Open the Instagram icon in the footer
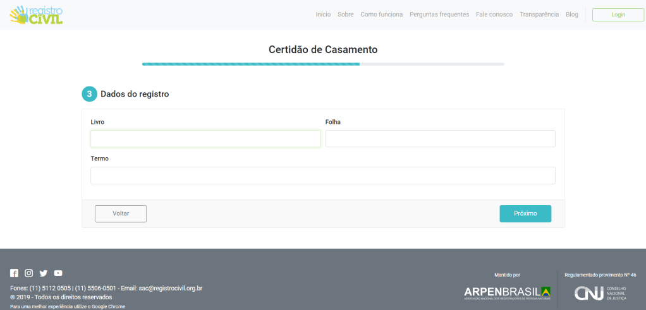Screen dimensions: 646x310 (x=29, y=273)
